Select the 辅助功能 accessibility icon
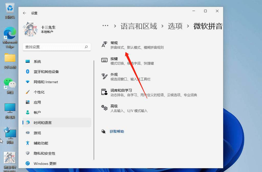 coord(28,143)
